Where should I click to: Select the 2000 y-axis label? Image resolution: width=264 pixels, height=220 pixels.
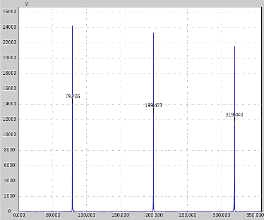tap(10, 196)
